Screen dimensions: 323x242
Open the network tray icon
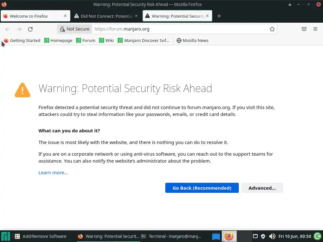pyautogui.click(x=255, y=236)
